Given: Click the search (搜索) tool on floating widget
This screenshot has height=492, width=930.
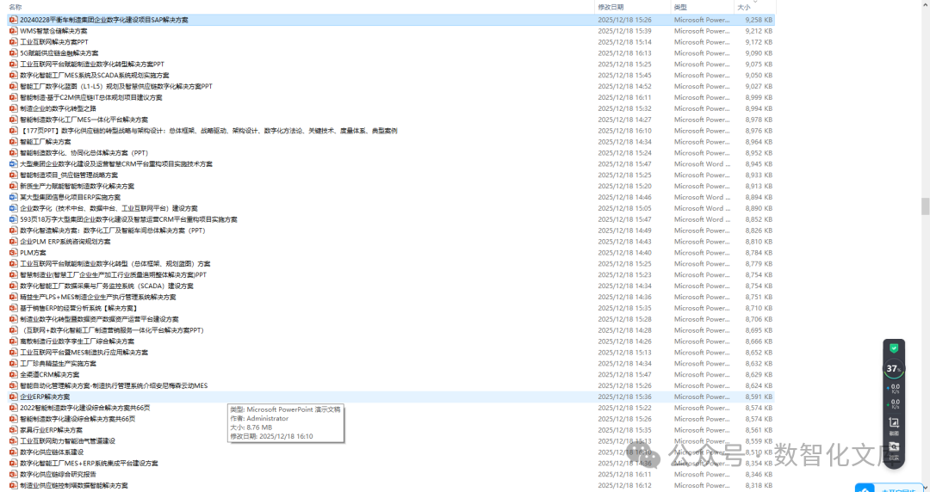Looking at the screenshot, I should click(x=894, y=449).
